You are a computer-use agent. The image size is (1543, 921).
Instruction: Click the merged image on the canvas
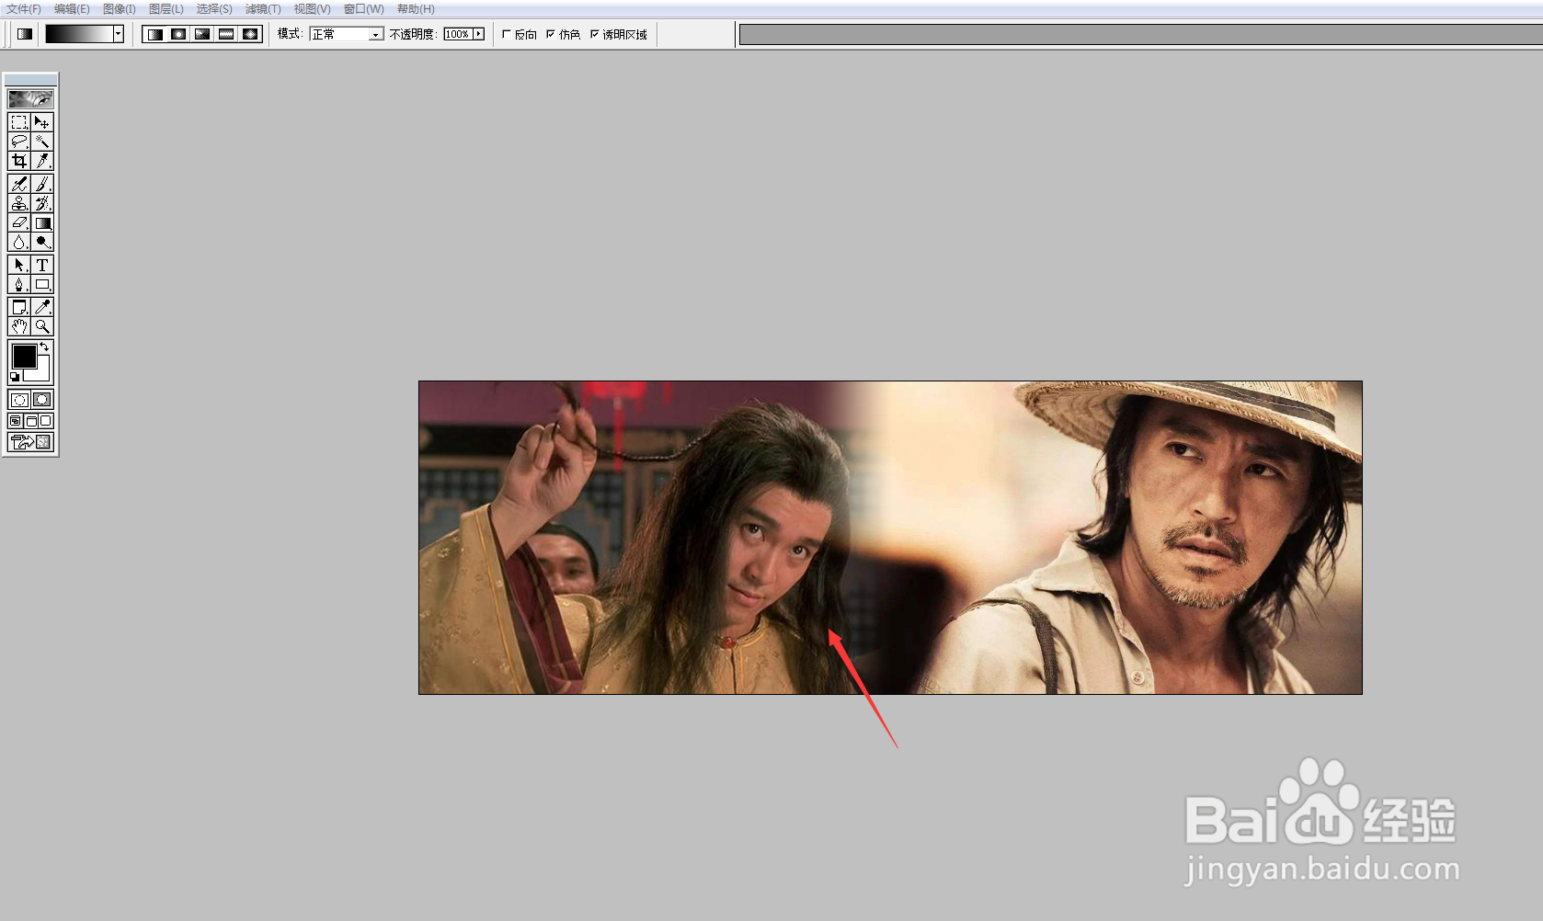coord(890,538)
